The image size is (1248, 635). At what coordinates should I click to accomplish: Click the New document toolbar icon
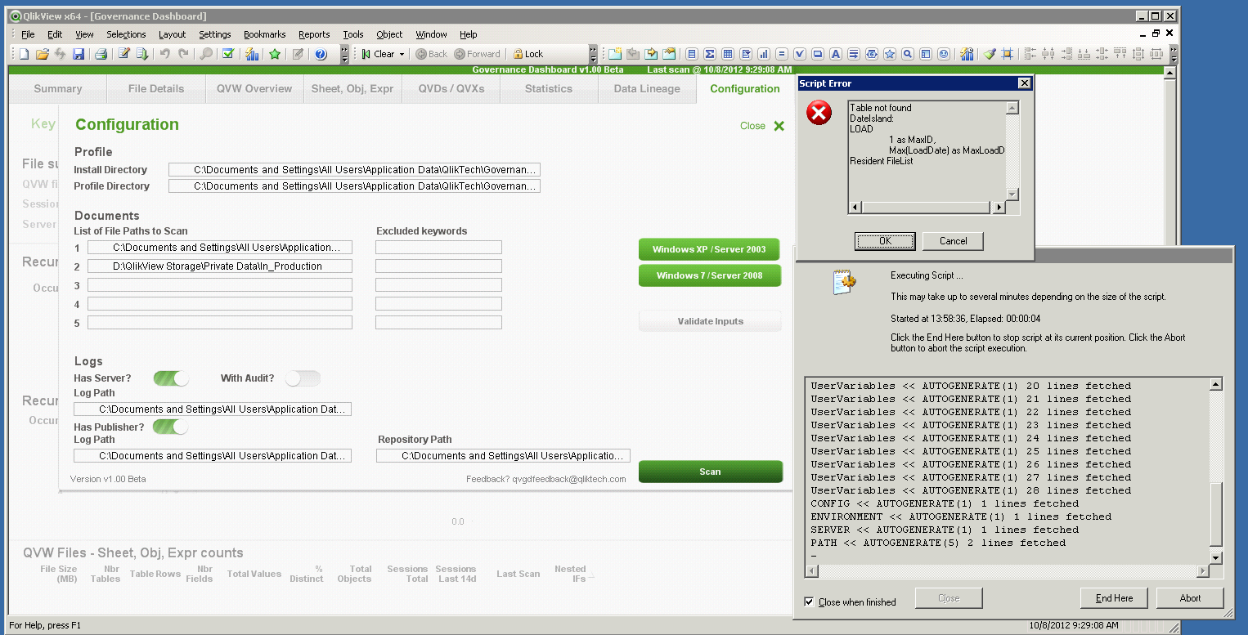tap(24, 54)
